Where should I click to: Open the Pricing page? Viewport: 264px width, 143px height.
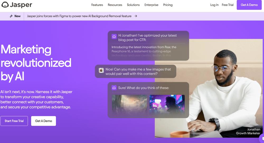click(x=168, y=5)
